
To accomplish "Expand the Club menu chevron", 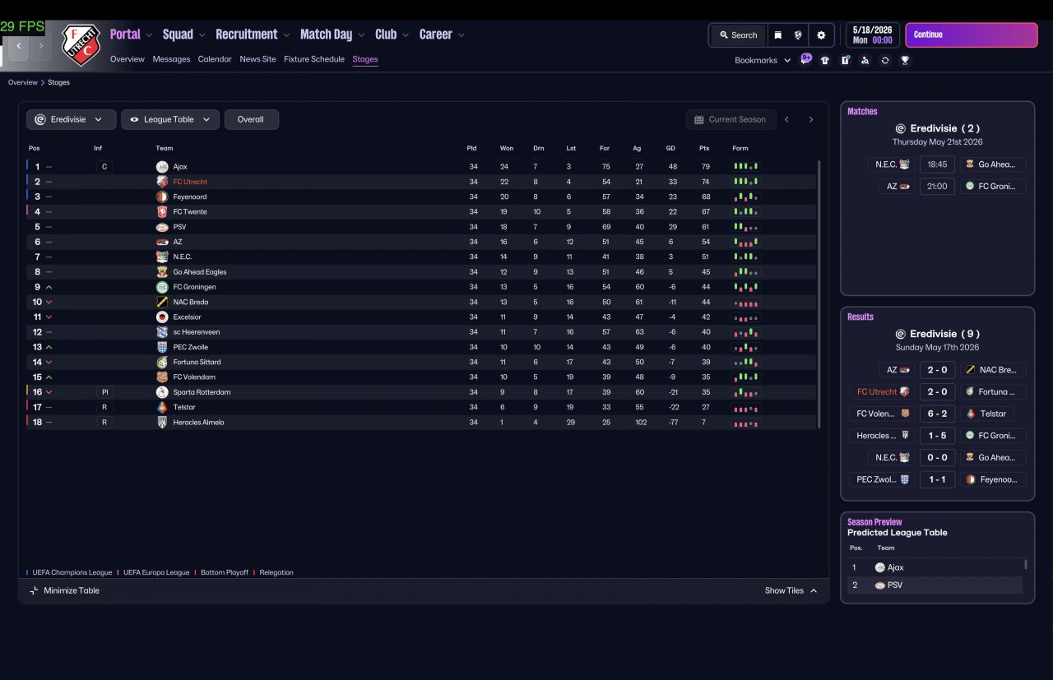I will click(406, 35).
